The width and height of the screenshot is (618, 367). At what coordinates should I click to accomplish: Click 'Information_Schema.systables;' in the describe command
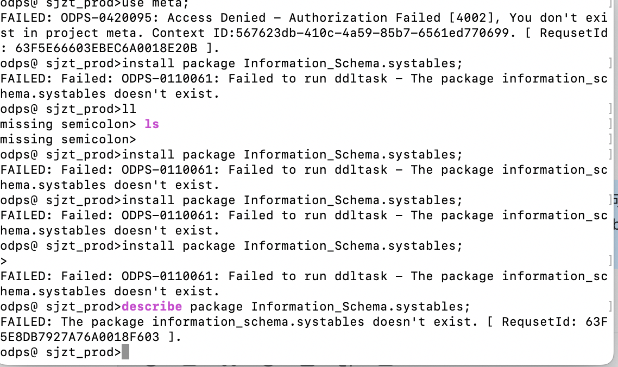361,306
